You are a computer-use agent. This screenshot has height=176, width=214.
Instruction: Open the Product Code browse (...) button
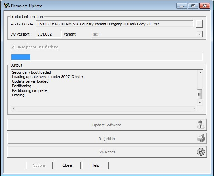[199, 24]
